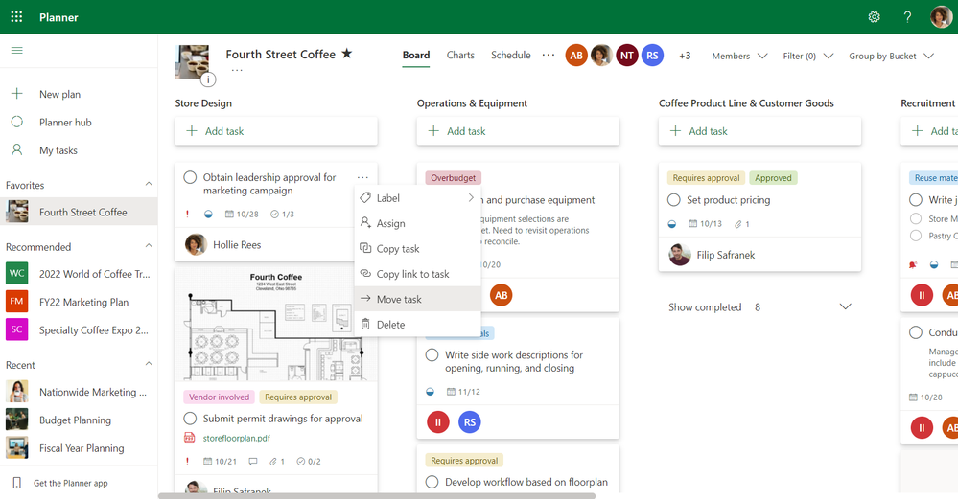Open the Members dropdown

[739, 57]
